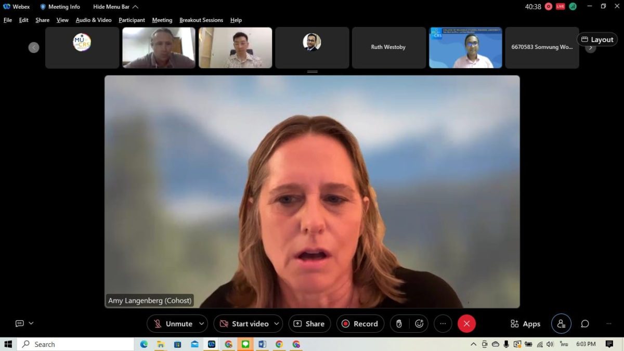Open the Breakout Sessions menu
The image size is (624, 351).
tap(201, 20)
